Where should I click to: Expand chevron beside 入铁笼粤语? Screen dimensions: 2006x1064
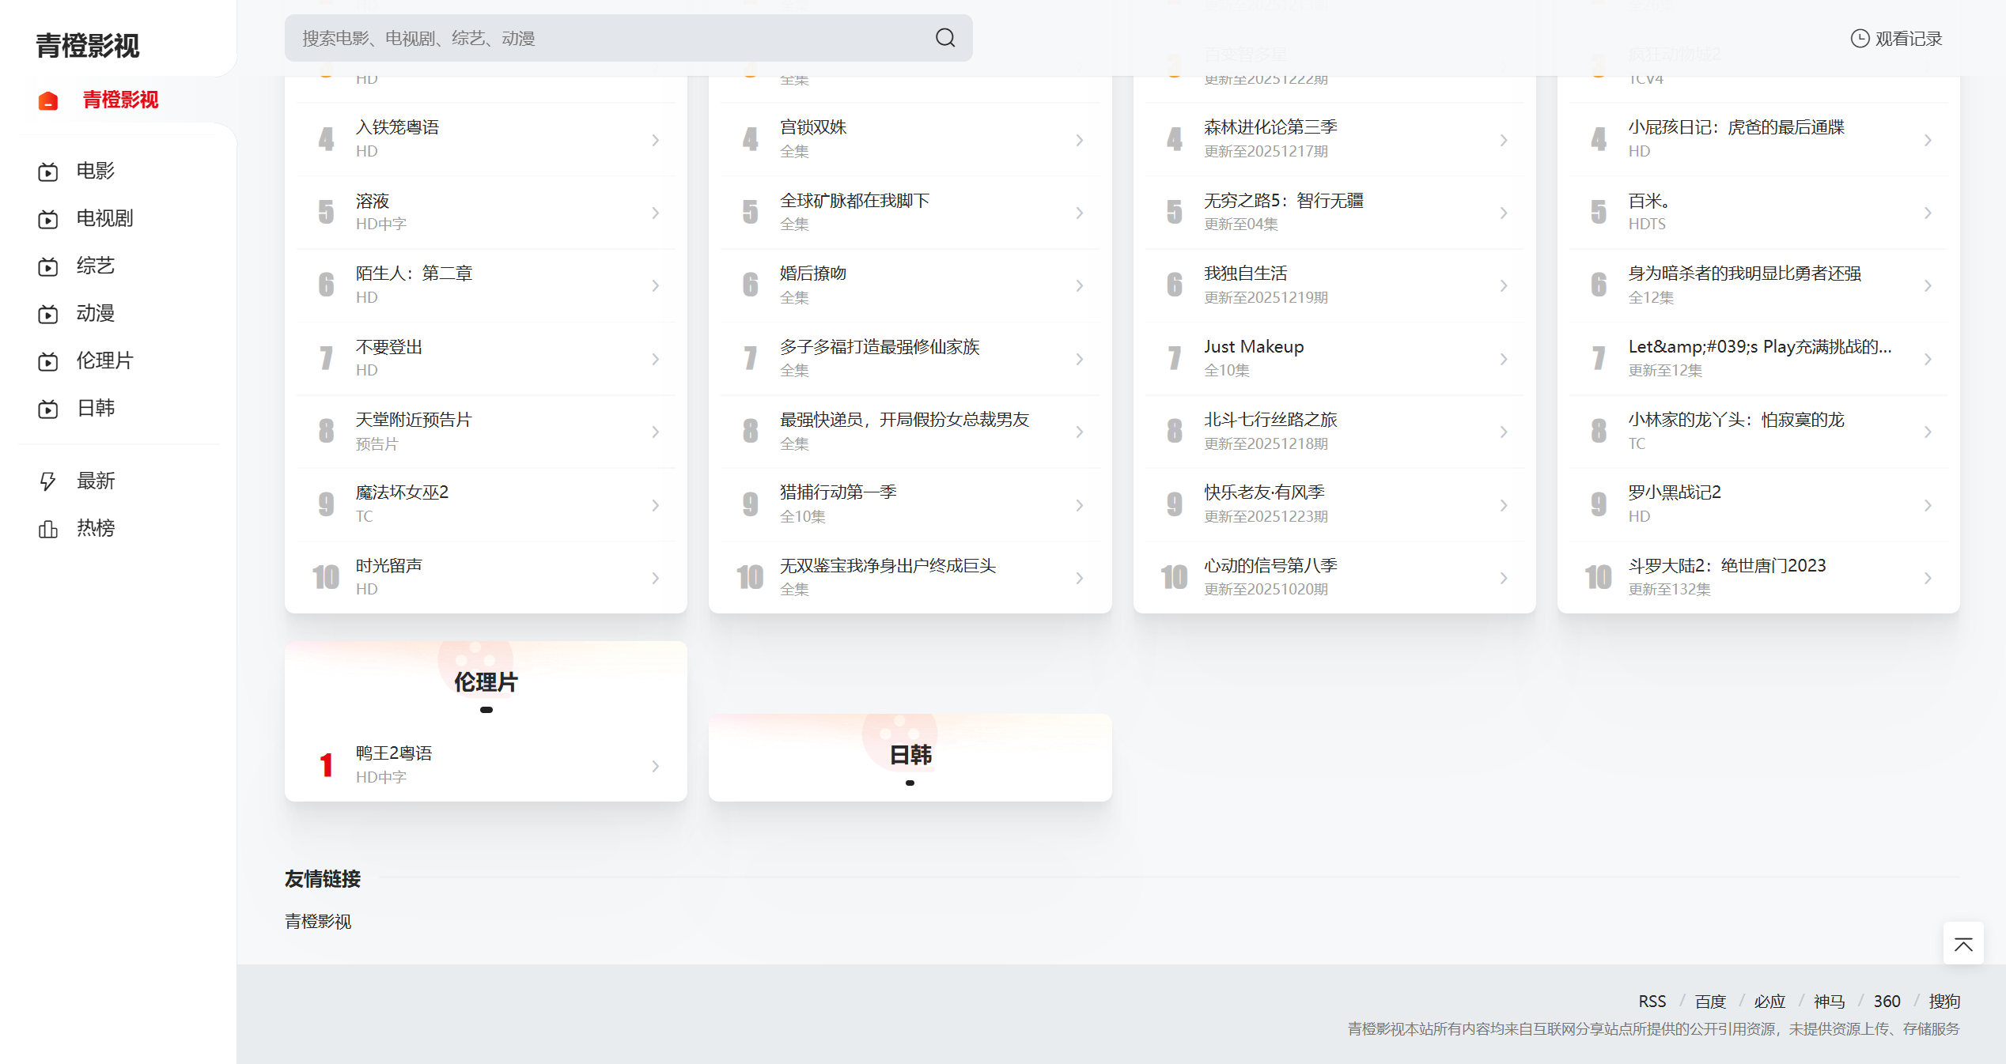pyautogui.click(x=655, y=140)
